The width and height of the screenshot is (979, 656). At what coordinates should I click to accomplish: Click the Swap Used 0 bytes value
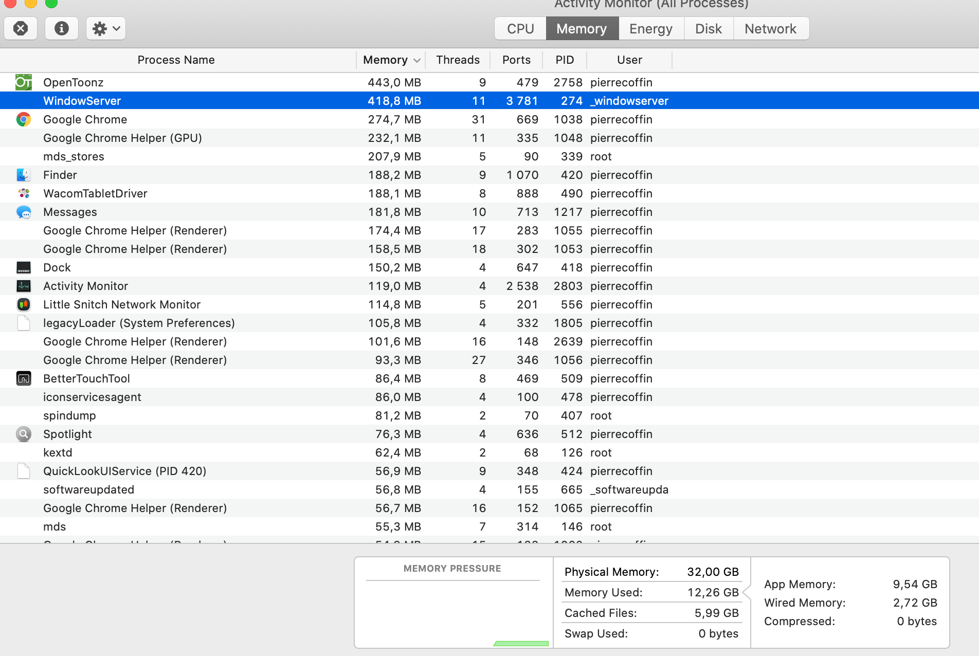point(718,633)
